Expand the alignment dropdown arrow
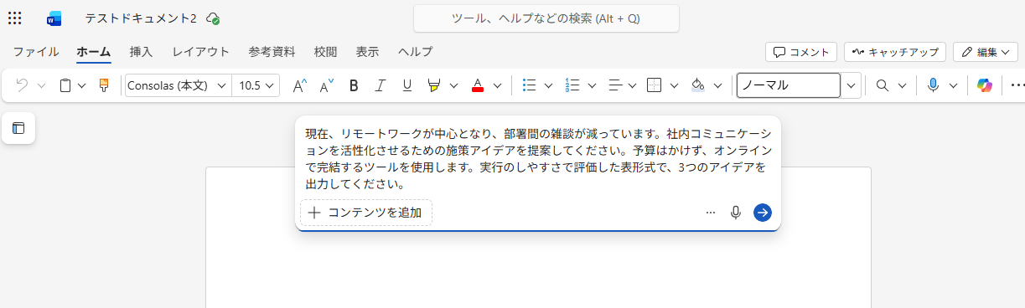 (x=633, y=85)
